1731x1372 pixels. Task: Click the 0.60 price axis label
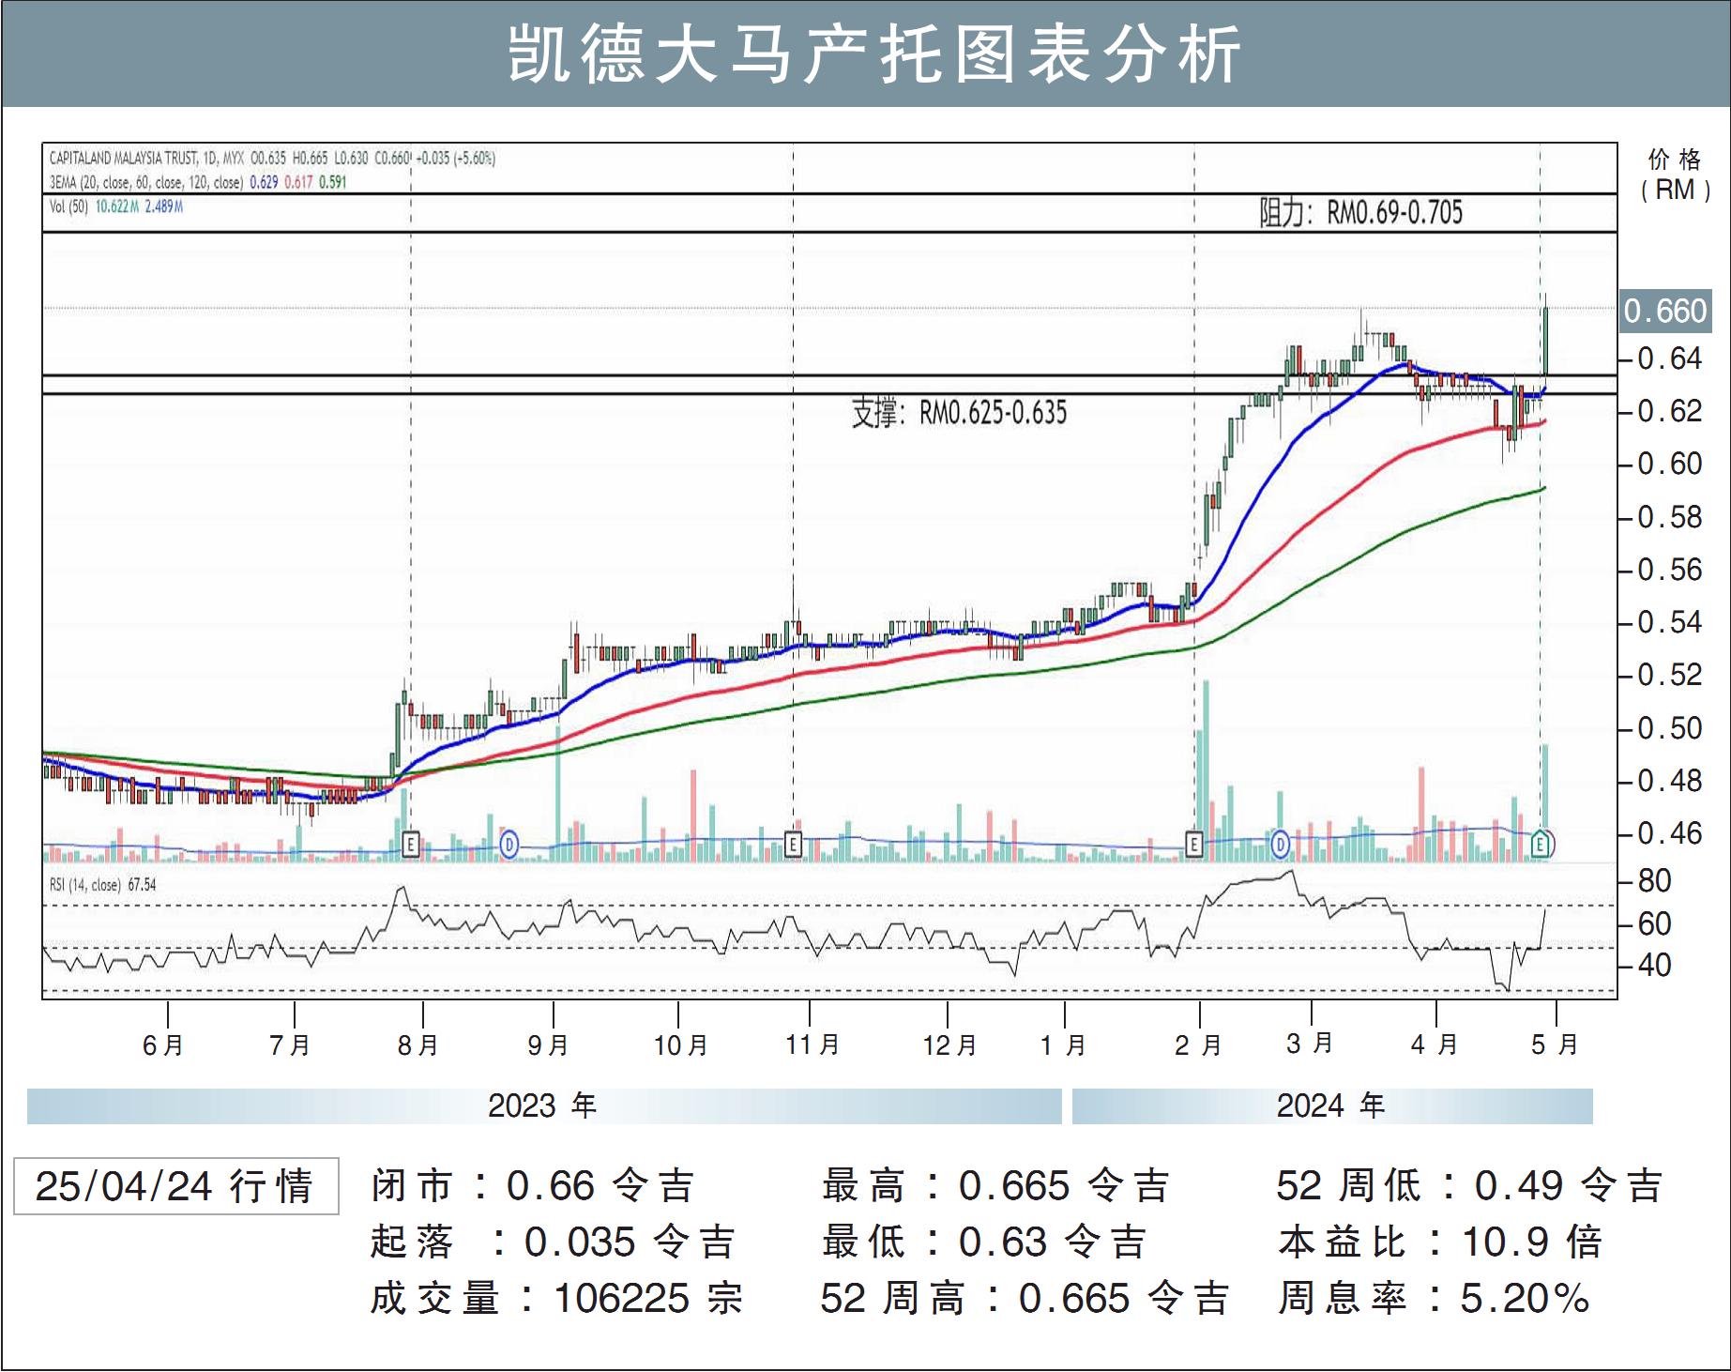pos(1669,464)
